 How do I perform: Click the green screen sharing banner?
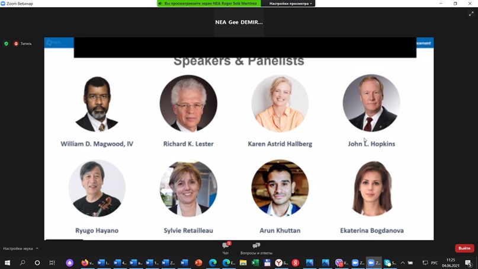(209, 4)
